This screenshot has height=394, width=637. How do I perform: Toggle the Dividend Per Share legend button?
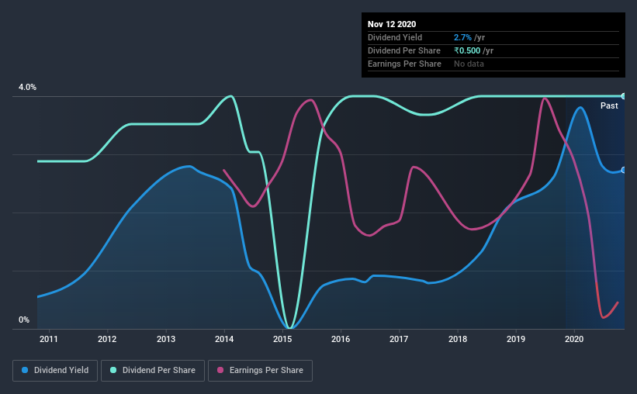point(153,371)
